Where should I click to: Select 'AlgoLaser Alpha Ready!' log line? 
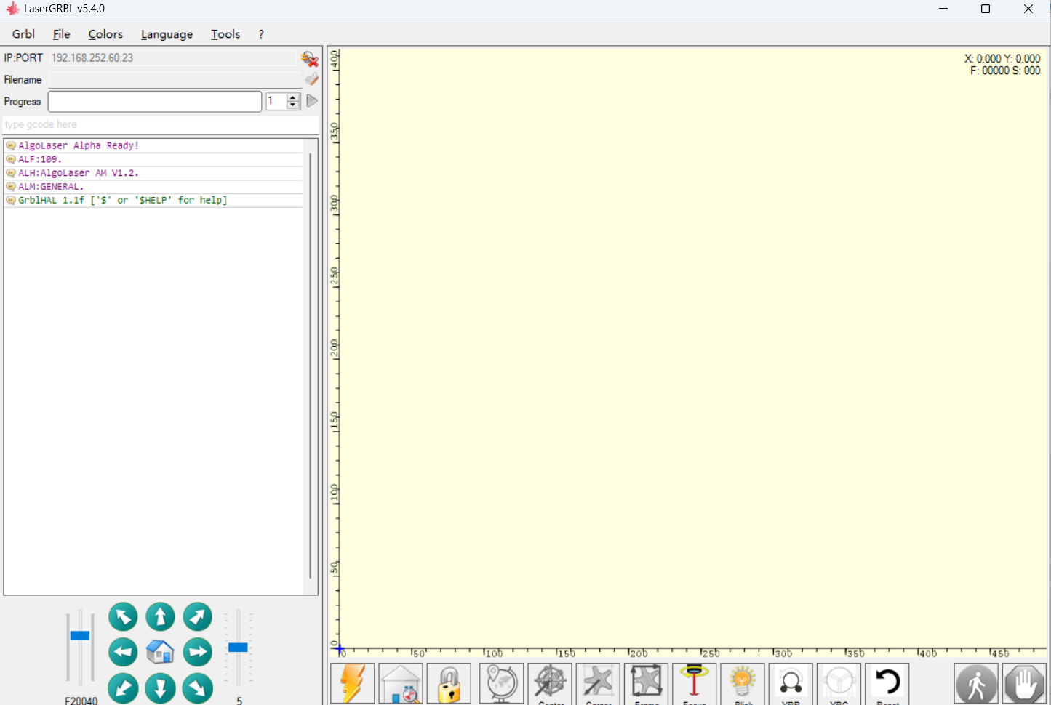click(153, 146)
